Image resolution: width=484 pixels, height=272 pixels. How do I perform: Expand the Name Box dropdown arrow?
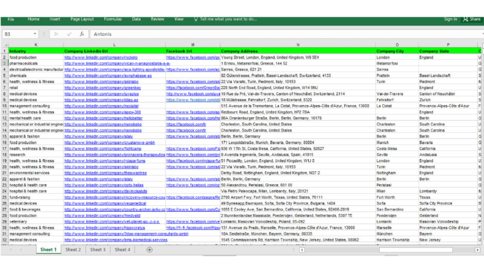click(x=35, y=34)
